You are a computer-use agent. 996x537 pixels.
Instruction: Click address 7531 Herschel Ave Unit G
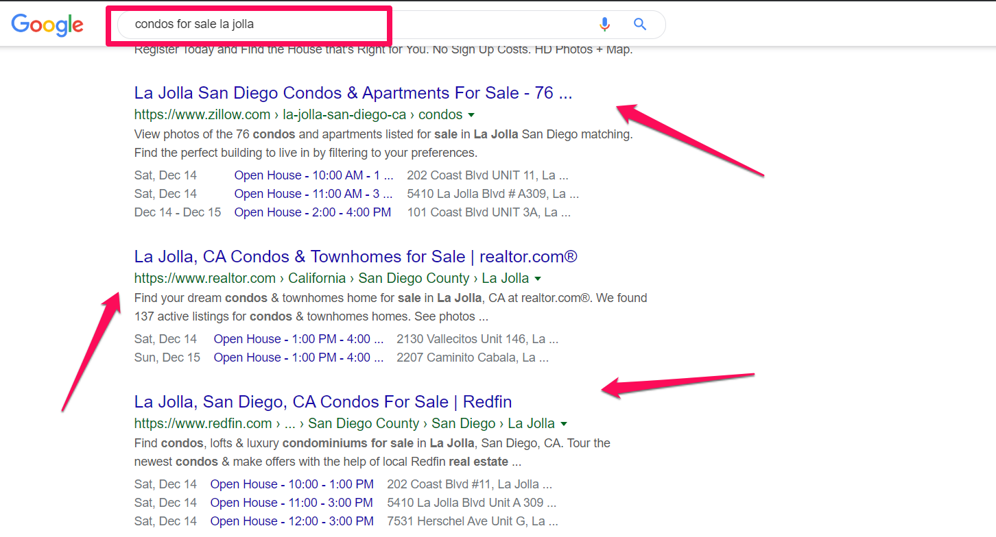[473, 521]
